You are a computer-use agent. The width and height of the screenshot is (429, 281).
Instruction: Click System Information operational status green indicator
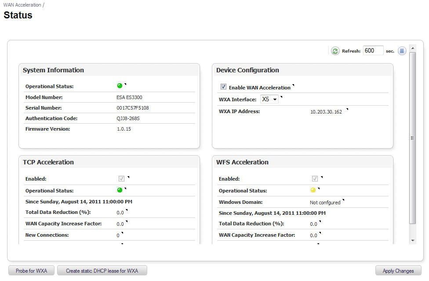tap(120, 86)
